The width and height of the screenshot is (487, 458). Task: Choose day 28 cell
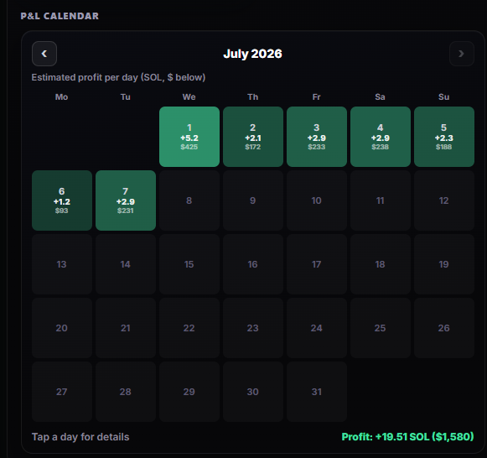pyautogui.click(x=126, y=392)
